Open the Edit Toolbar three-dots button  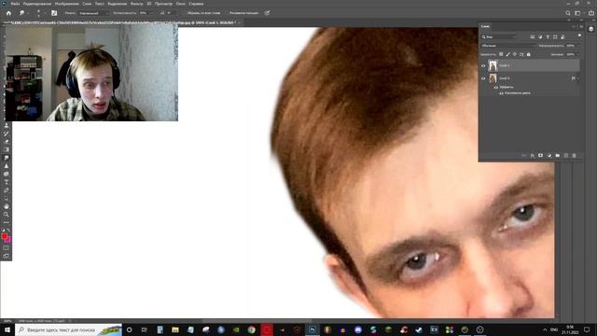click(x=7, y=222)
